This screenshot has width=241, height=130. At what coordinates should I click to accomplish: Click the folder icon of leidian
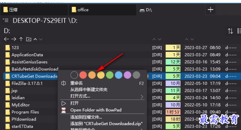[x=7, y=98]
